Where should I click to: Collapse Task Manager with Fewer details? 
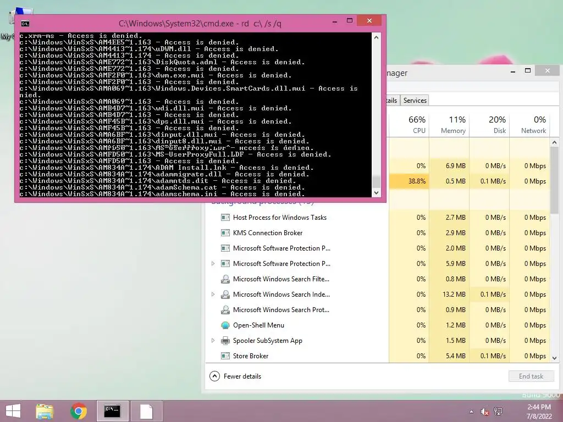tap(235, 376)
